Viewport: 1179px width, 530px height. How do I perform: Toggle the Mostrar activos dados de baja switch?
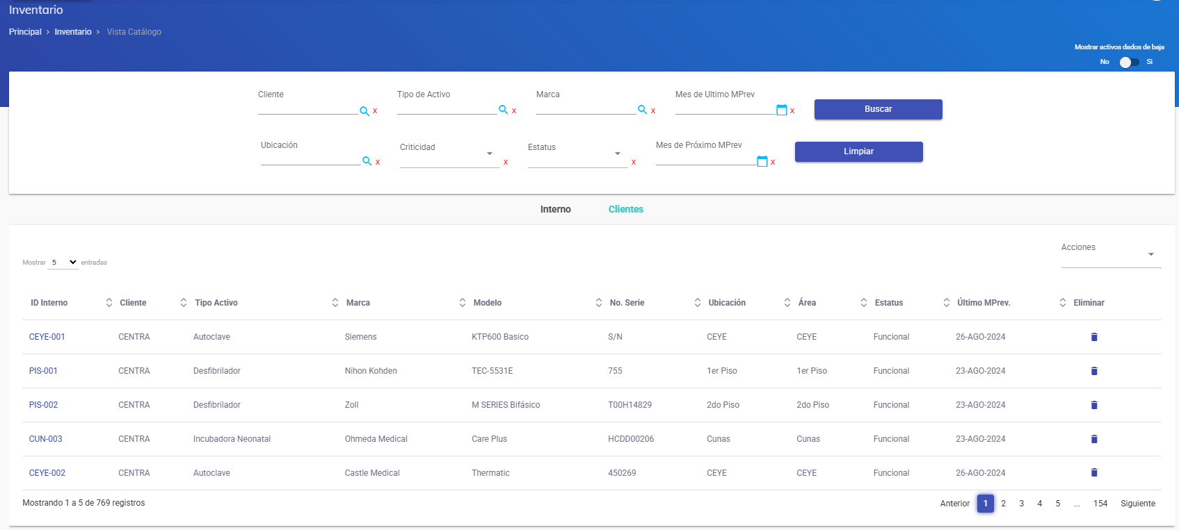click(1129, 63)
